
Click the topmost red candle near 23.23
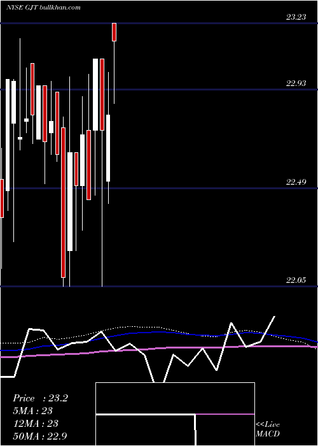114,32
